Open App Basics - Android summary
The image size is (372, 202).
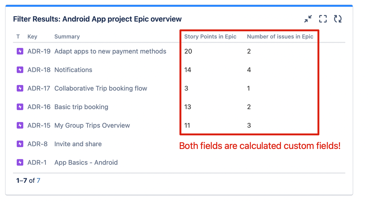[86, 163]
